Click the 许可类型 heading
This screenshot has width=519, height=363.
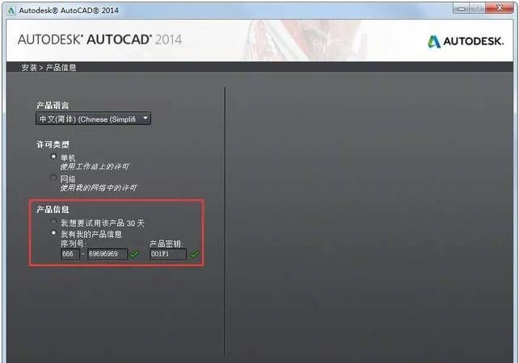pos(53,144)
